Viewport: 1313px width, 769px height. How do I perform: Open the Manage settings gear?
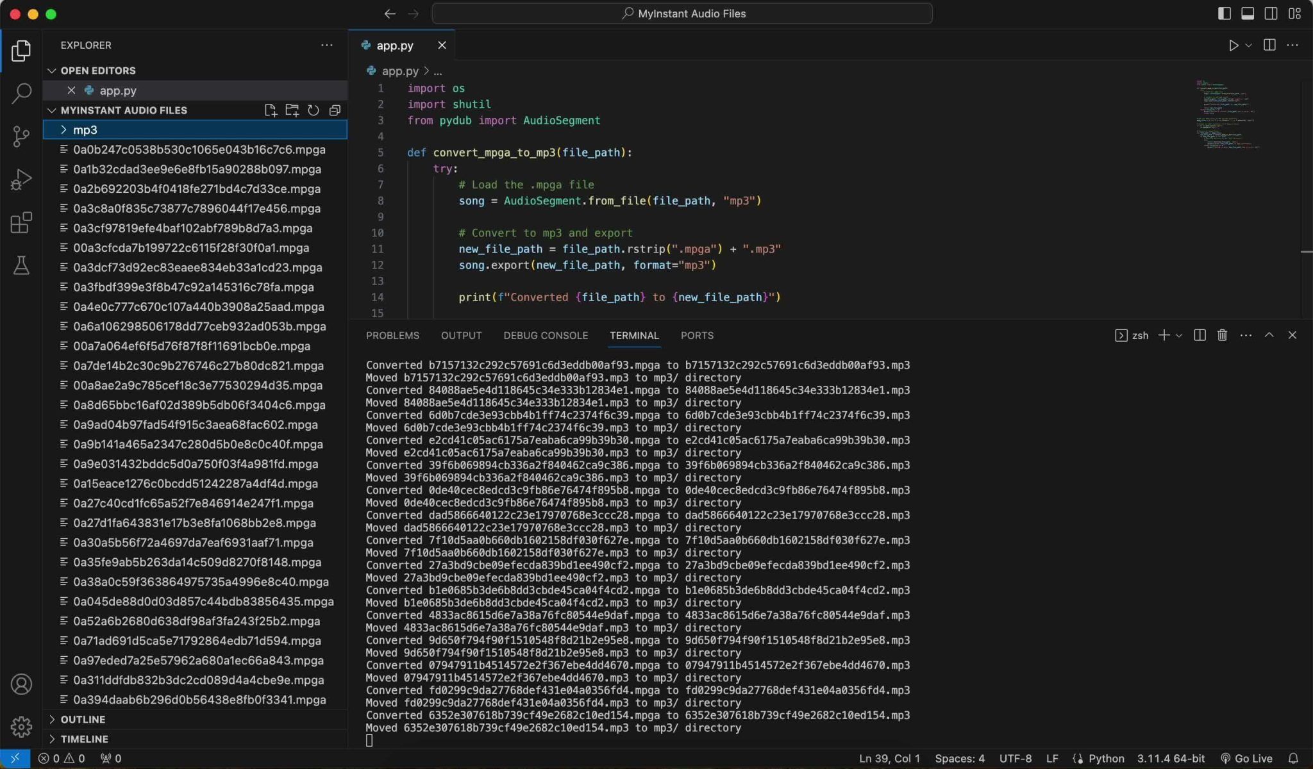(21, 727)
